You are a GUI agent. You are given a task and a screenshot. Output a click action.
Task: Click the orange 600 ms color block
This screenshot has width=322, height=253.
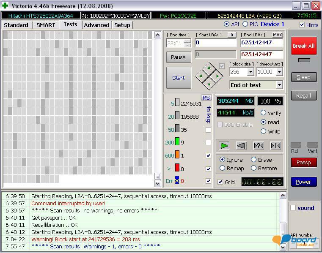coord(177,155)
